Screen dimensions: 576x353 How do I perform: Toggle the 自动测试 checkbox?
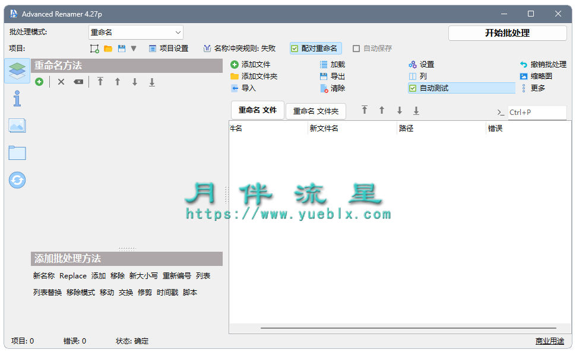click(x=461, y=88)
